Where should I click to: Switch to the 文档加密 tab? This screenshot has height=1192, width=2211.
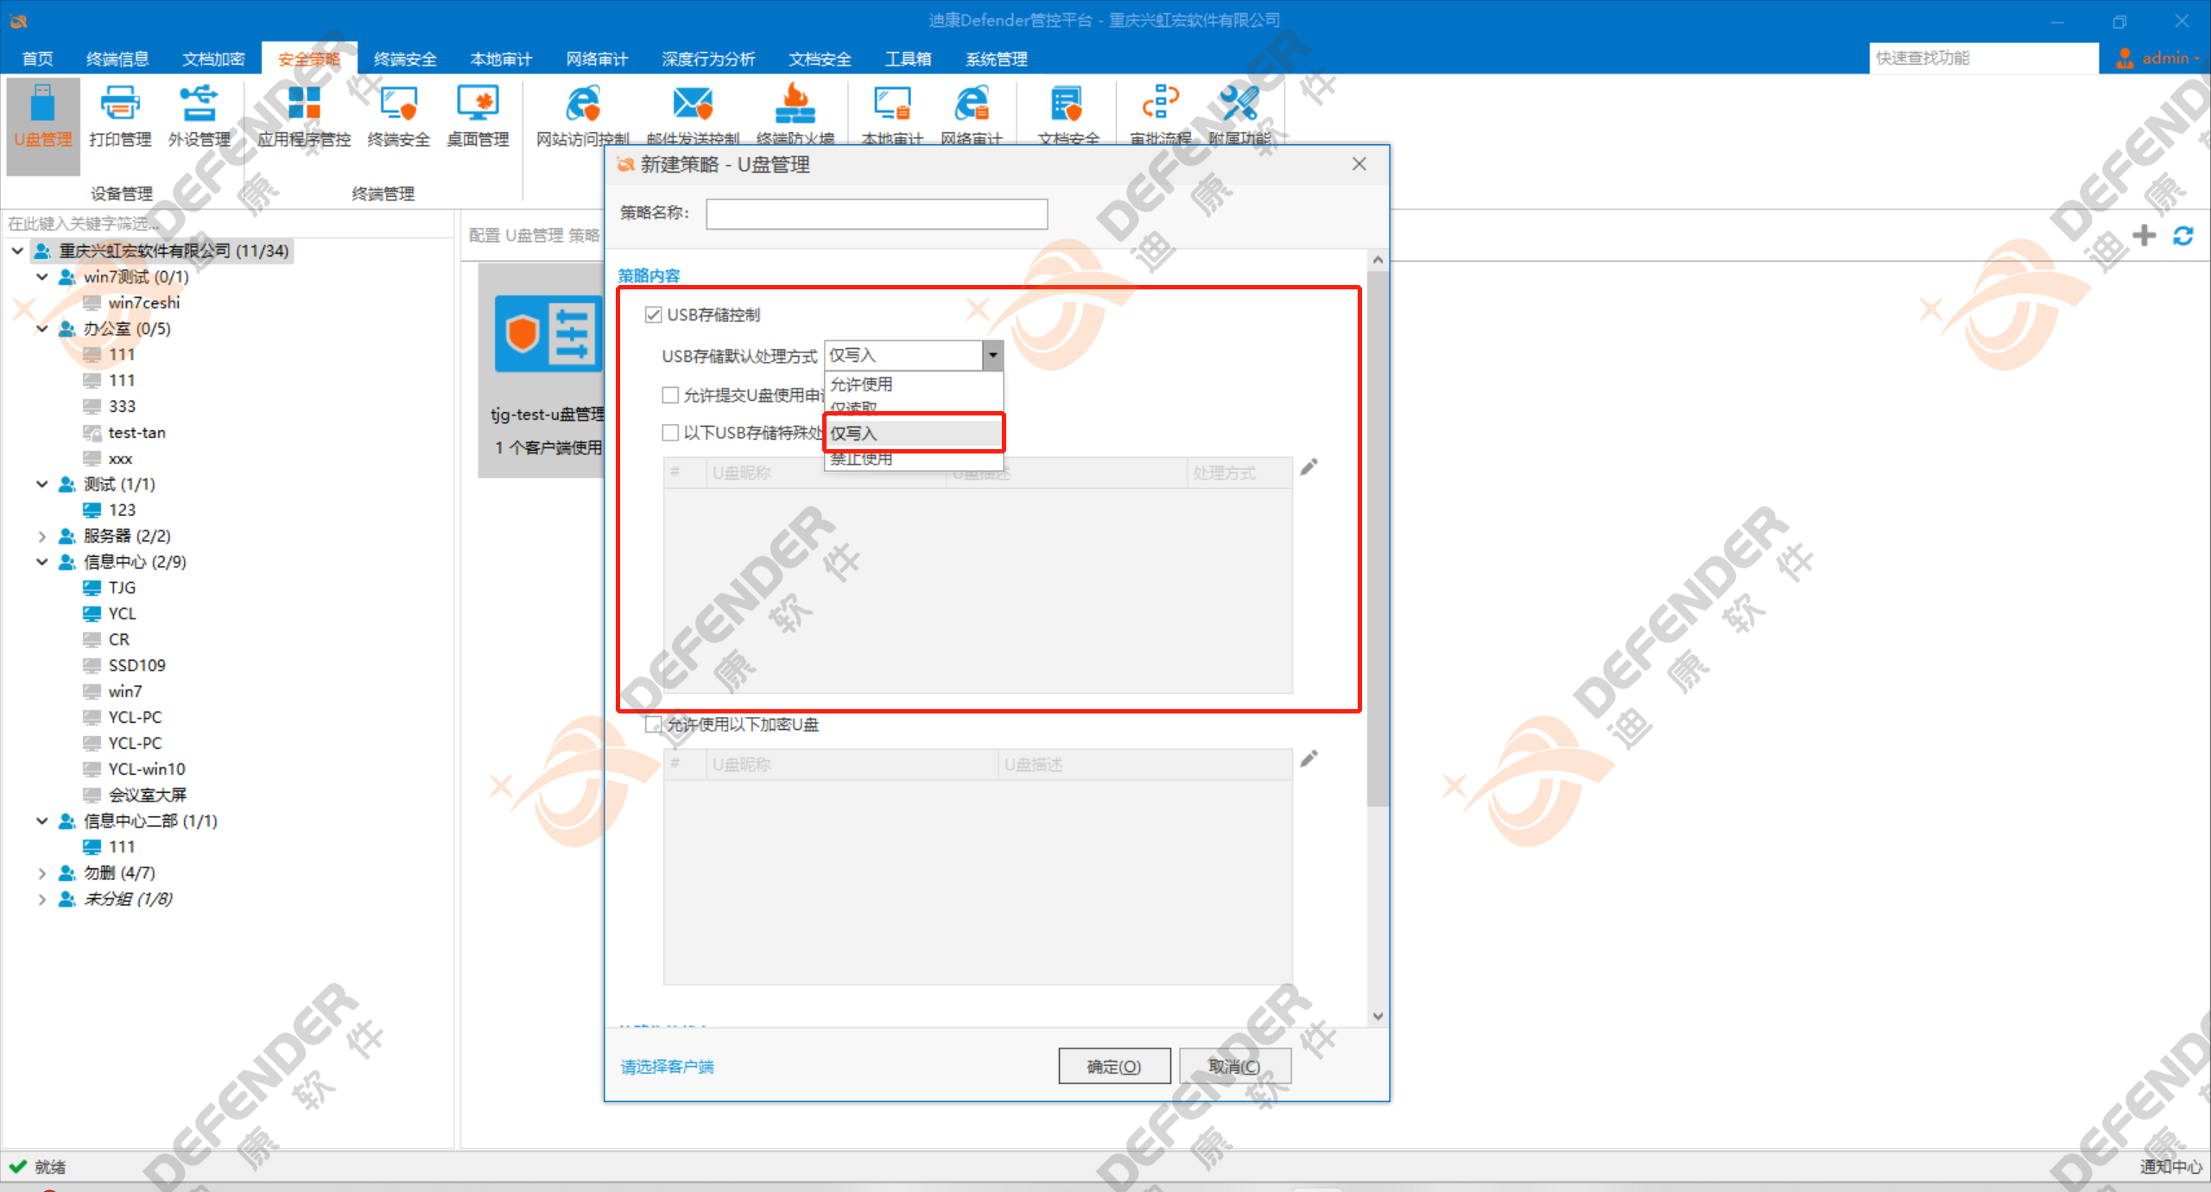coord(213,59)
